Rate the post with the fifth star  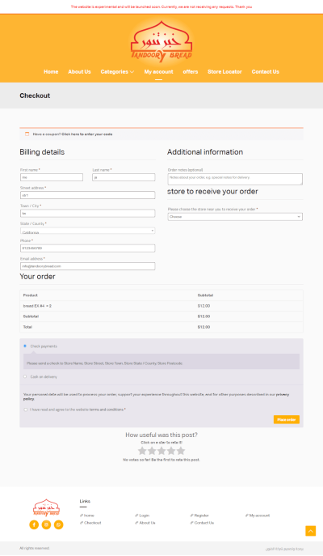(x=181, y=451)
